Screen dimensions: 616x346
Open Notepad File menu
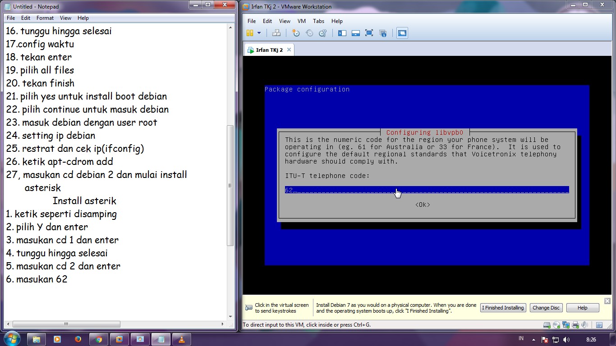[x=11, y=18]
